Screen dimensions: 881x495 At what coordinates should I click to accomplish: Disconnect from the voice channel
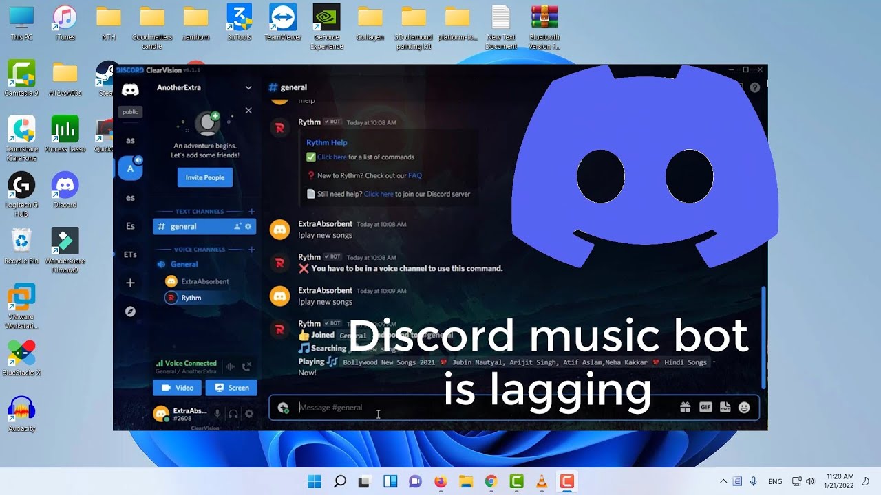coord(247,366)
